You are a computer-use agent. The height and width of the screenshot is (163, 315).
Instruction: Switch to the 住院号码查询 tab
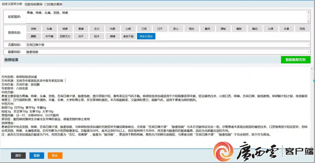[x=33, y=4]
